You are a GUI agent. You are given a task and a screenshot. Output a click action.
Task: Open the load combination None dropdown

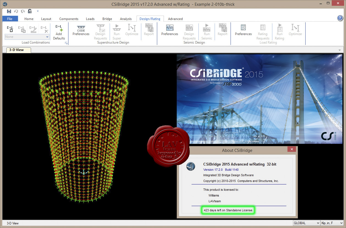coord(27,37)
